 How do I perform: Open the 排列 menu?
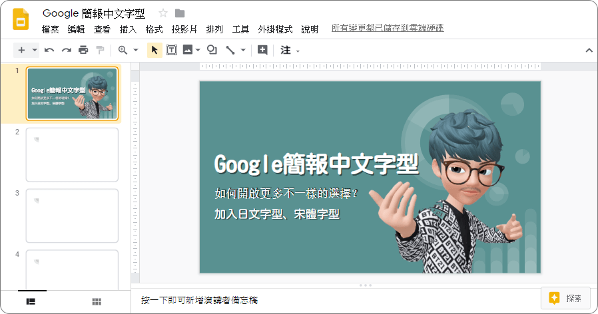coord(214,29)
